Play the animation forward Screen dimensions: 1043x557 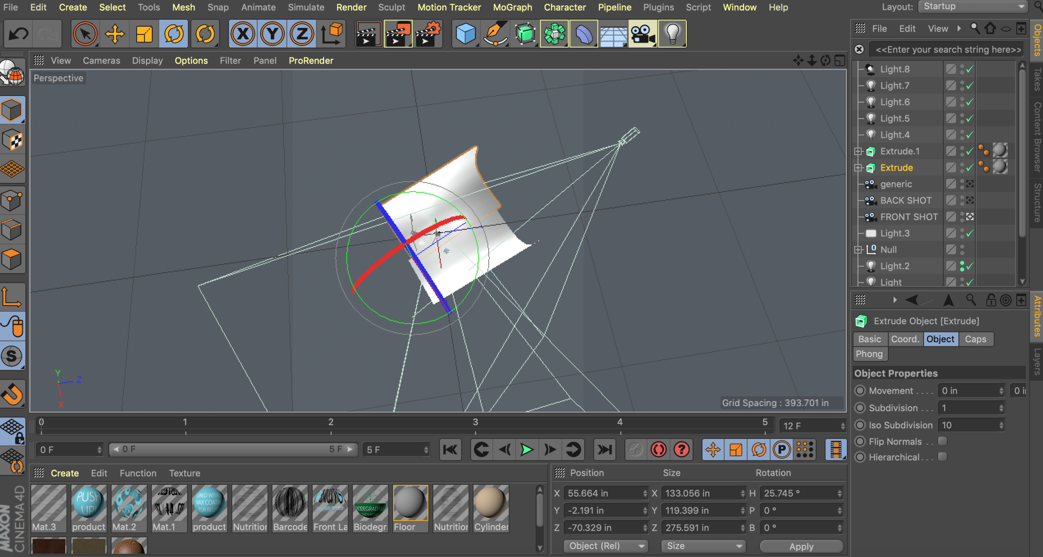[527, 449]
